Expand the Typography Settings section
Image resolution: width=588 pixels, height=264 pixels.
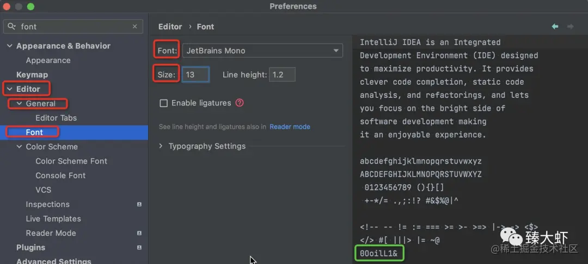point(161,146)
